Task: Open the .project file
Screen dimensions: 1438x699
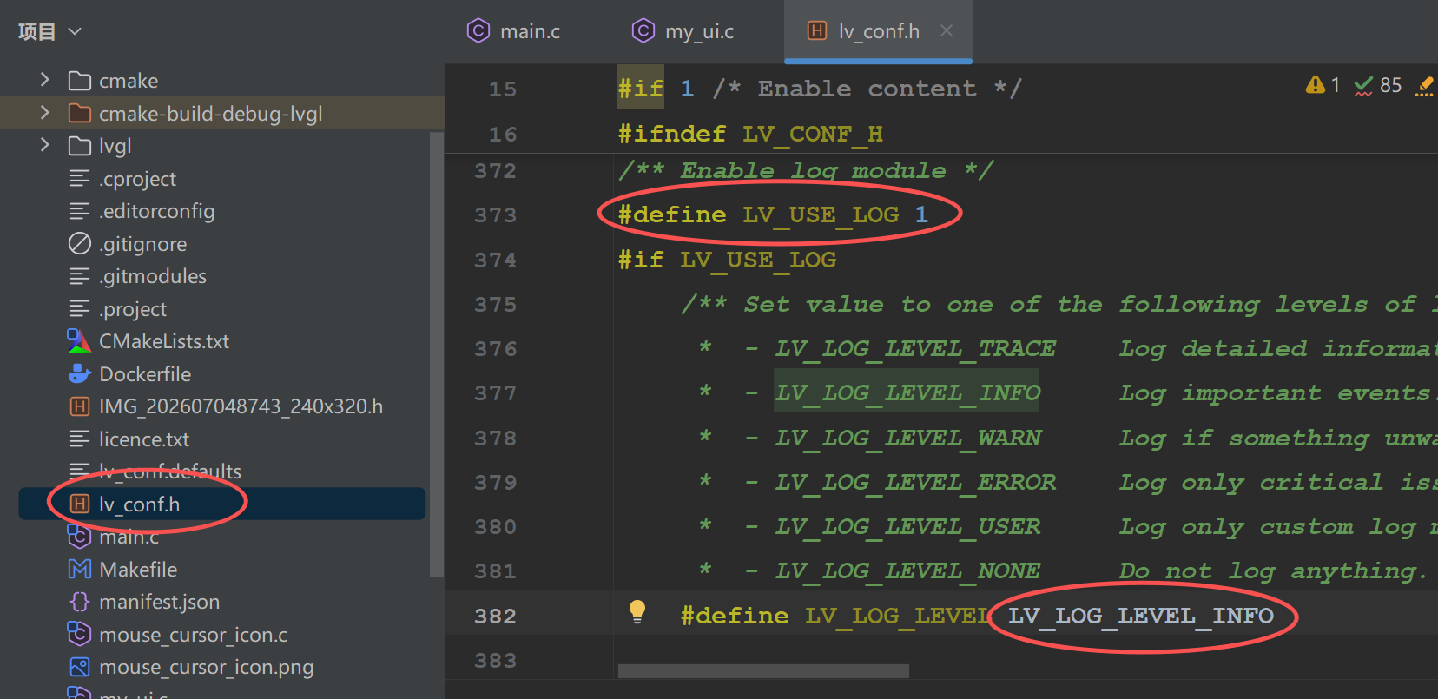Action: 133,309
